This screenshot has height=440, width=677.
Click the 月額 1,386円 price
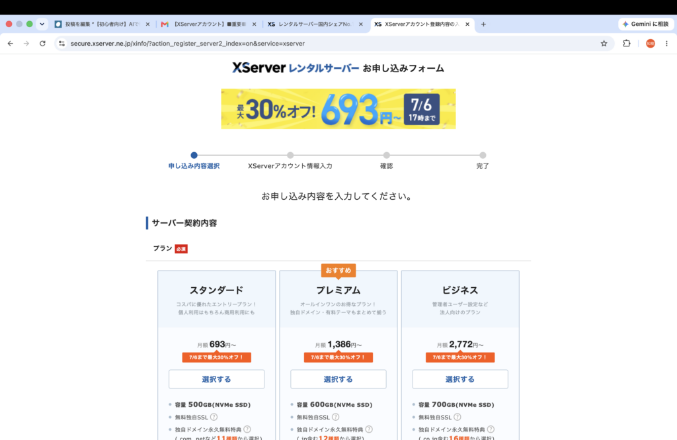click(x=338, y=345)
